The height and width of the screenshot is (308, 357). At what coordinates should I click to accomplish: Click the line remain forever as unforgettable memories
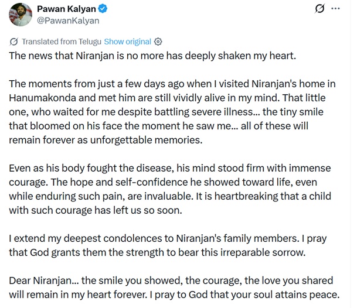[x=106, y=140]
